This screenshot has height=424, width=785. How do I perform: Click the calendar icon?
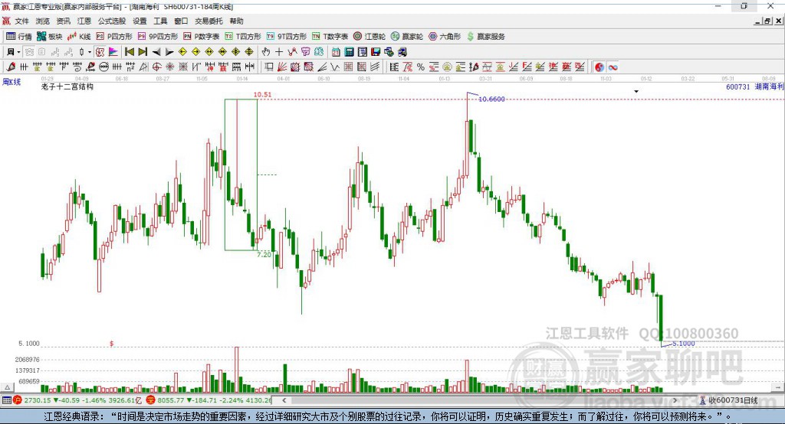[x=336, y=52]
